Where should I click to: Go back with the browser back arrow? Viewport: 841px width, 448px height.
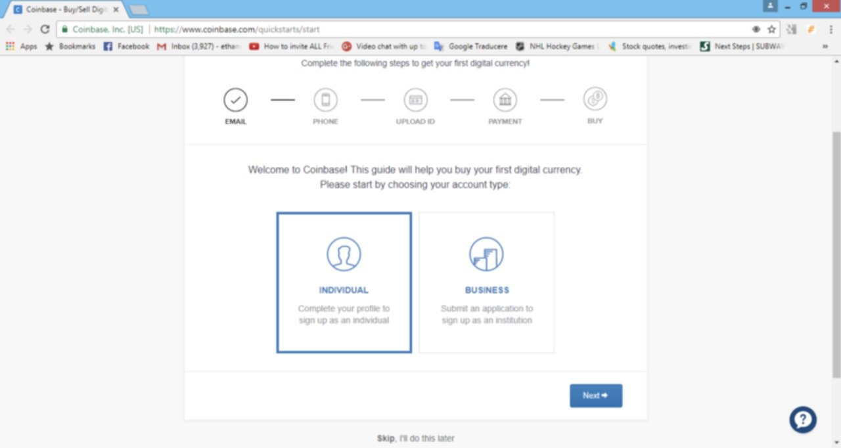point(11,29)
